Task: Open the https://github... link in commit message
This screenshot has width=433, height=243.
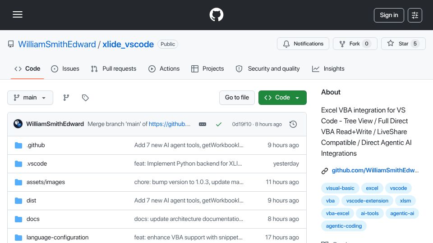Action: tap(170, 124)
